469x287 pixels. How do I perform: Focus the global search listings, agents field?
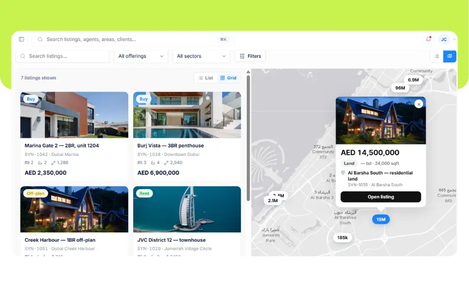coord(133,40)
